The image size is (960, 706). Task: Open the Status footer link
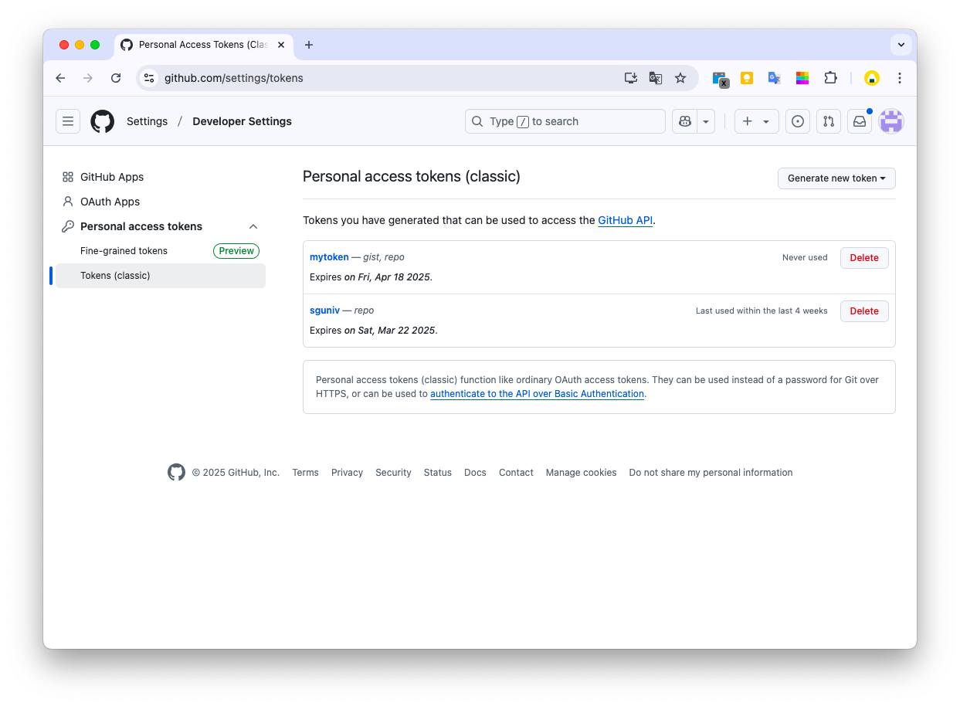[x=437, y=473]
